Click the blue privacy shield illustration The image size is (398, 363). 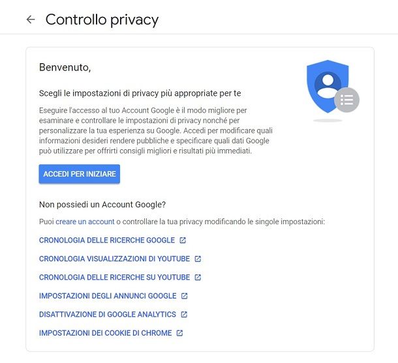coord(328,87)
